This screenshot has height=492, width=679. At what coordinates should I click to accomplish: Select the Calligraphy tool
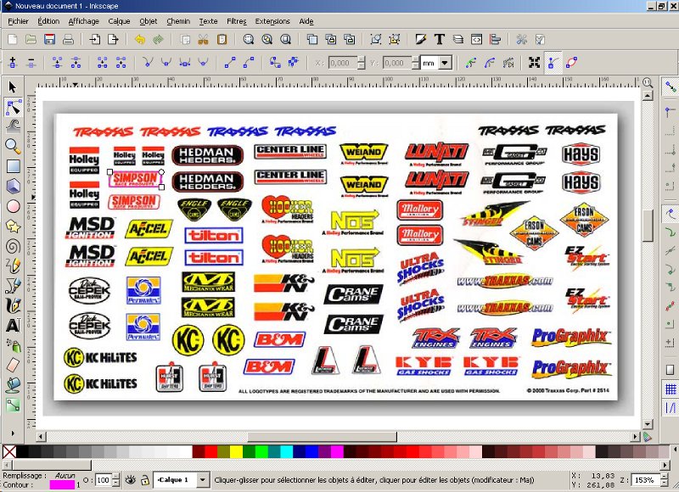pyautogui.click(x=13, y=305)
